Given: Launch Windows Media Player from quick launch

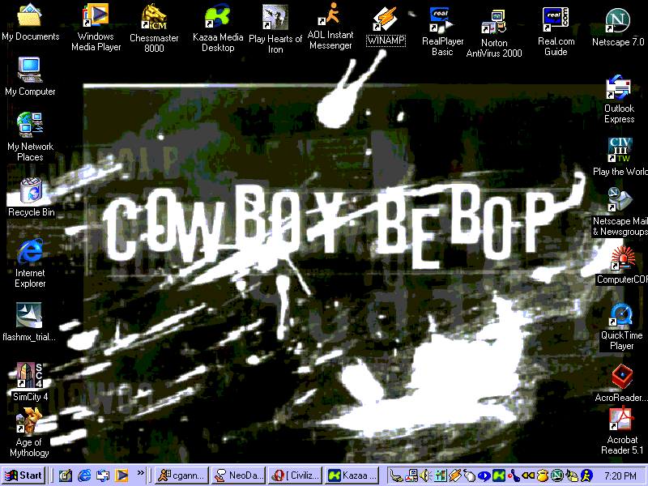Looking at the screenshot, I should (x=122, y=475).
